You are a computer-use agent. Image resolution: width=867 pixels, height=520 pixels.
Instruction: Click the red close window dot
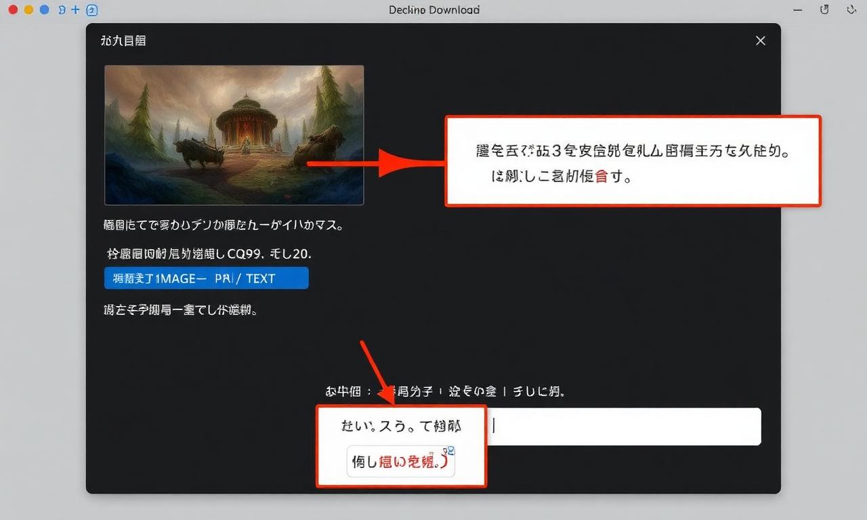[13, 10]
